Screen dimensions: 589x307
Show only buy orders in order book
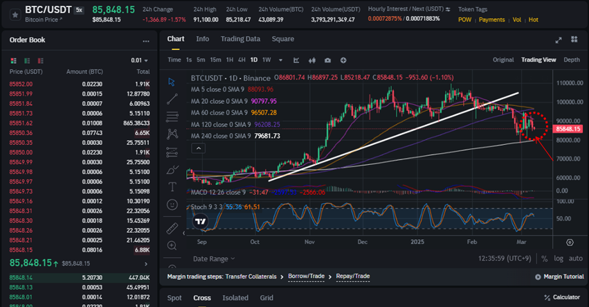27,60
